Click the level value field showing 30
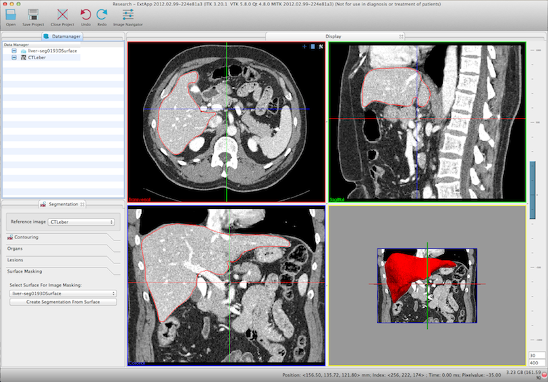 click(537, 356)
